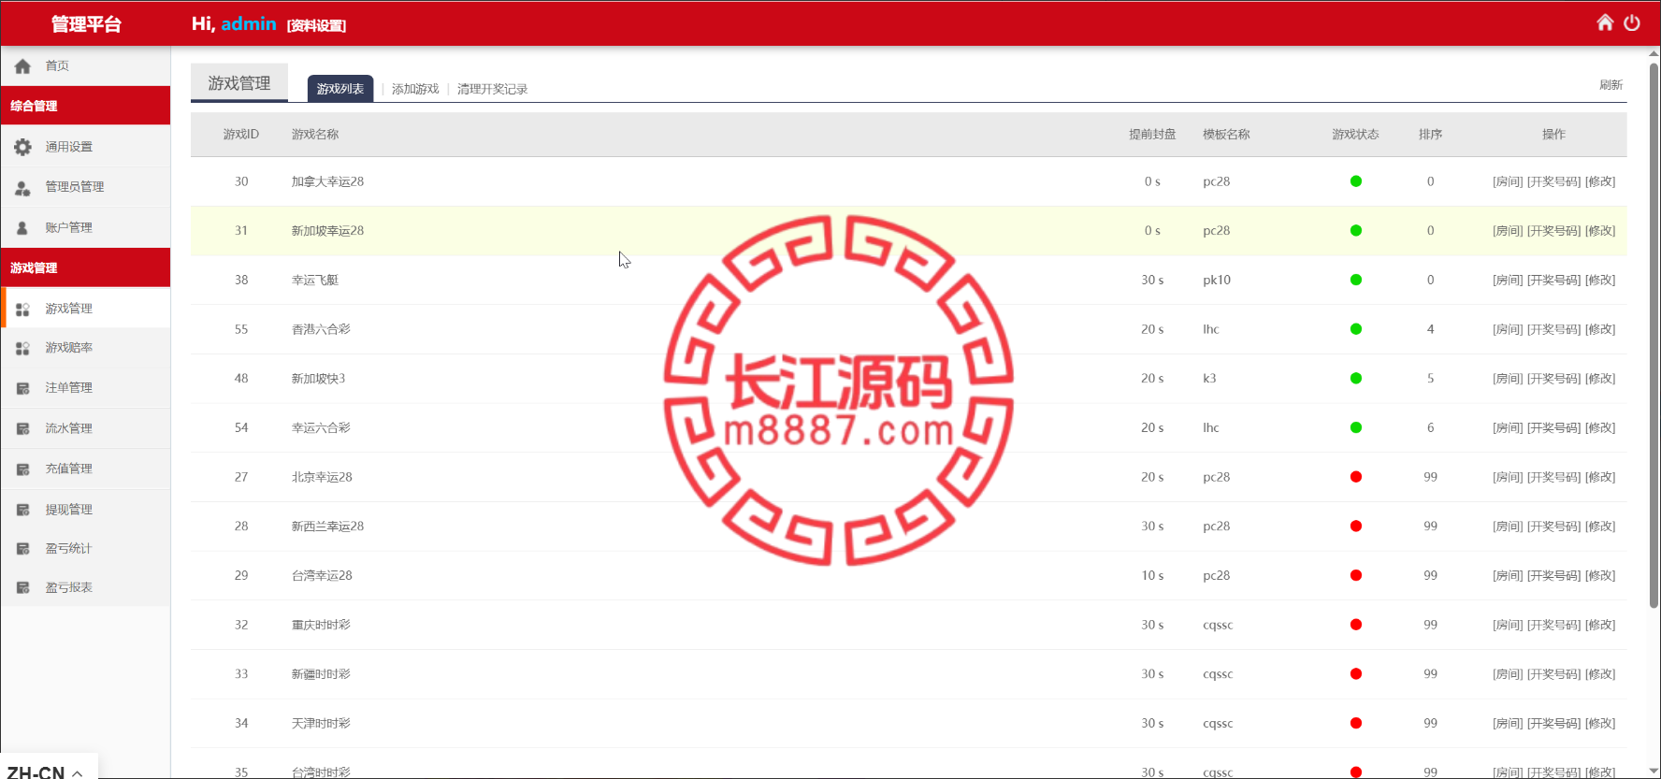Click [房间] for 香港六合彩
The height and width of the screenshot is (779, 1661).
(x=1508, y=329)
